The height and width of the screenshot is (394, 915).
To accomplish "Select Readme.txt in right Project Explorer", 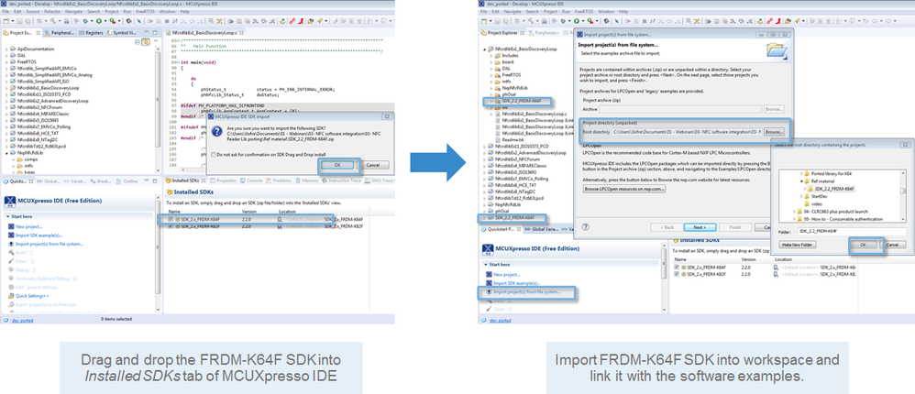I will [513, 140].
